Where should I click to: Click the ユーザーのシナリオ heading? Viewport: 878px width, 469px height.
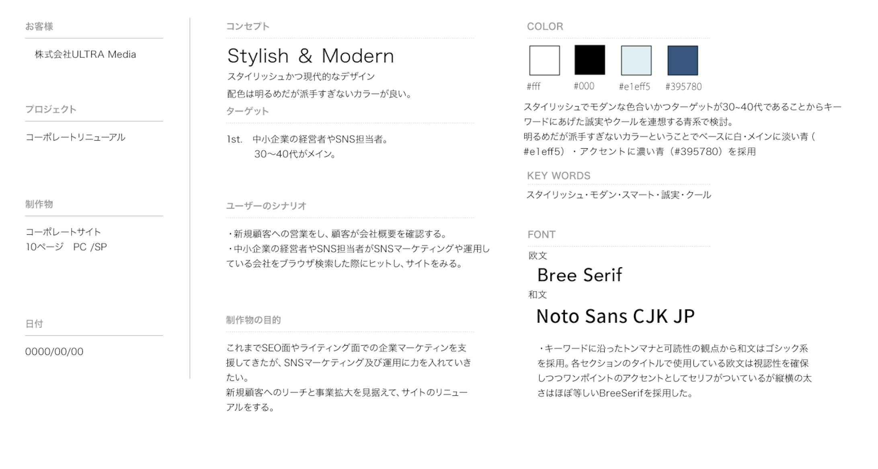266,206
